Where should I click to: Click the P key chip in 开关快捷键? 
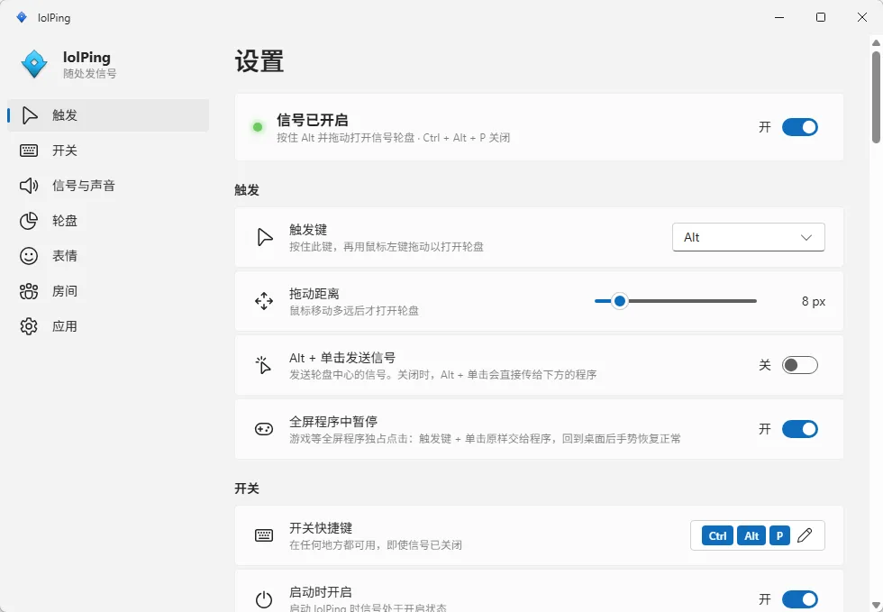(780, 535)
